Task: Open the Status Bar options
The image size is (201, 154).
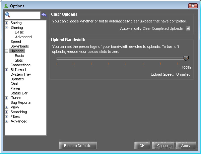Action: (x=19, y=93)
